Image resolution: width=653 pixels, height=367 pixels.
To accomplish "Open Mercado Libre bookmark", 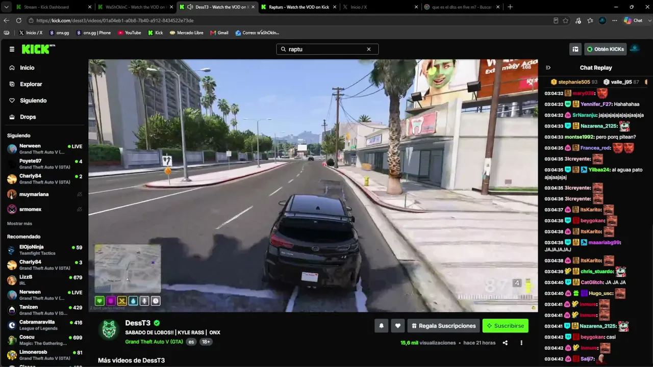I will click(187, 33).
